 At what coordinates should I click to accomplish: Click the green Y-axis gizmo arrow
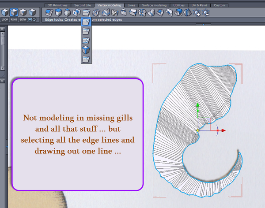click(197, 105)
